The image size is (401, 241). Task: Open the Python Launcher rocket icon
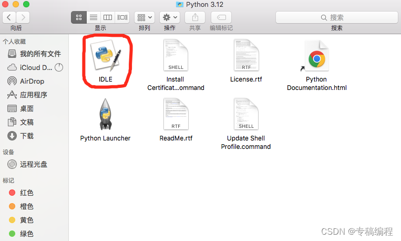pyautogui.click(x=105, y=114)
